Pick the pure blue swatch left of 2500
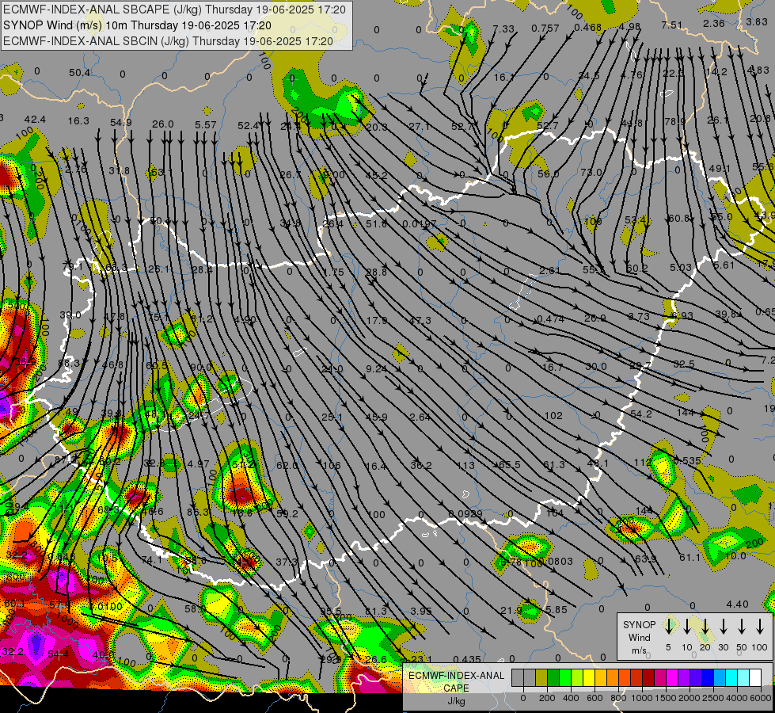 tap(708, 678)
